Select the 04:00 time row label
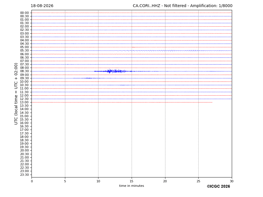The height and width of the screenshot is (197, 263). coord(24,40)
